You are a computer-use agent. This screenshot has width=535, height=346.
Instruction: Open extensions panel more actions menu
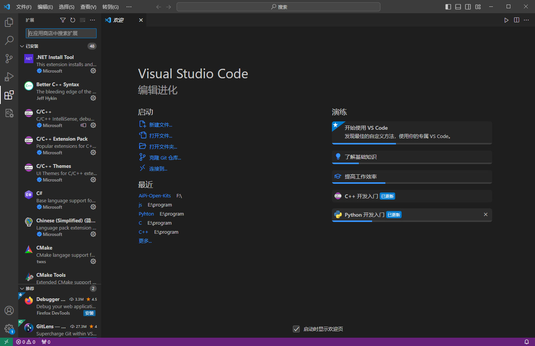(x=92, y=20)
